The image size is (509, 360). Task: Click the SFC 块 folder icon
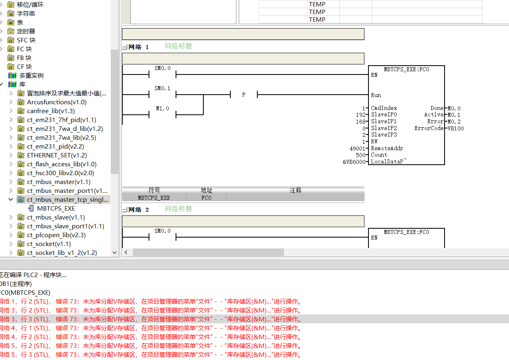click(11, 40)
